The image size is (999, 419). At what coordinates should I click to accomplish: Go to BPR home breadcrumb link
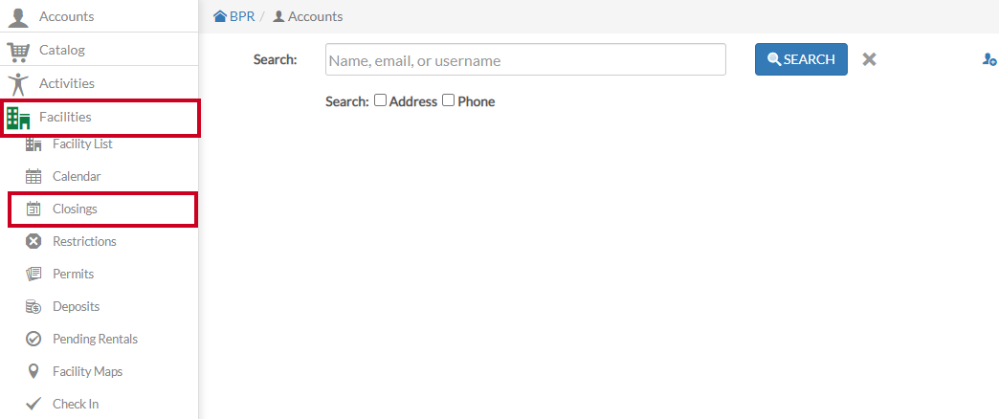pyautogui.click(x=233, y=16)
